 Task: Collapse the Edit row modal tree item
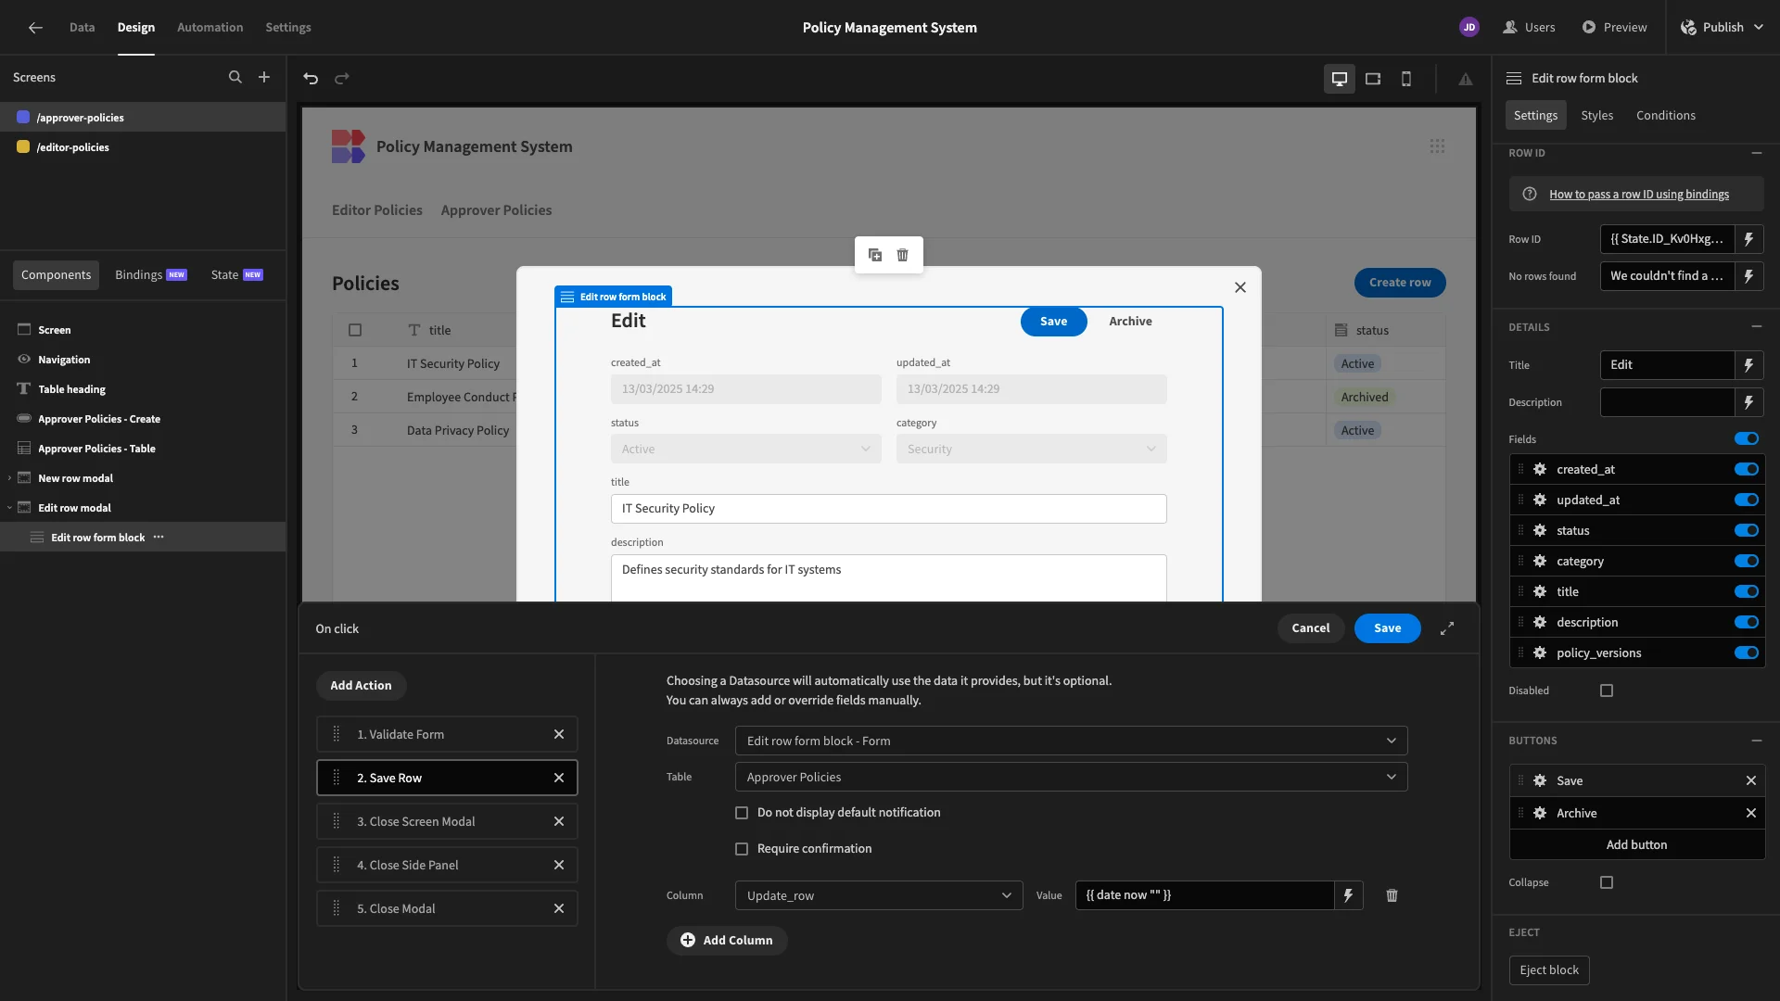coord(9,508)
